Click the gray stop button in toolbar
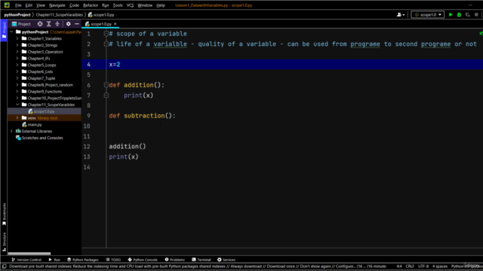Screen dimensions: 483x271 pos(476,14)
